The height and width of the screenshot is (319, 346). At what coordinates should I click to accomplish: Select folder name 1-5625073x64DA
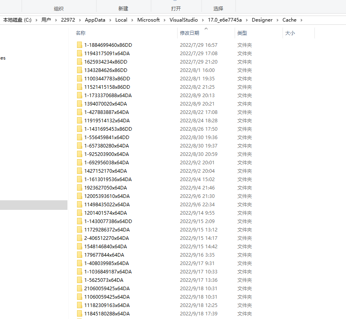click(x=104, y=280)
